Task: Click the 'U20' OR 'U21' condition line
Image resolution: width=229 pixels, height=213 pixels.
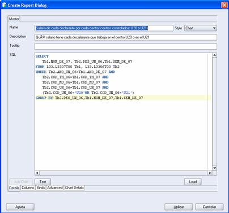Action: tap(88, 93)
